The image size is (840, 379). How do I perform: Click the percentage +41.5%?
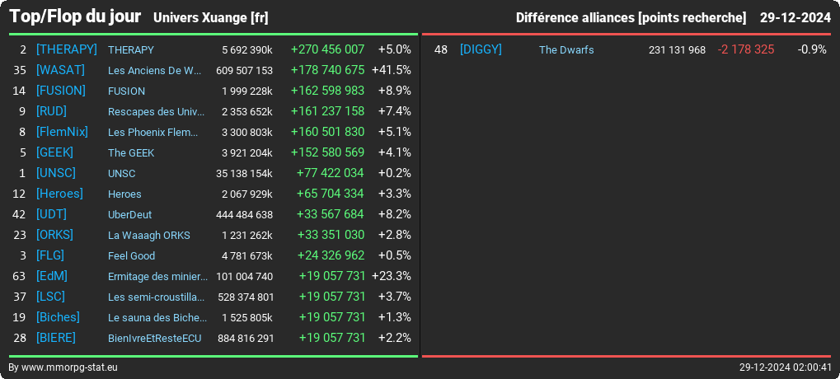[x=391, y=70]
